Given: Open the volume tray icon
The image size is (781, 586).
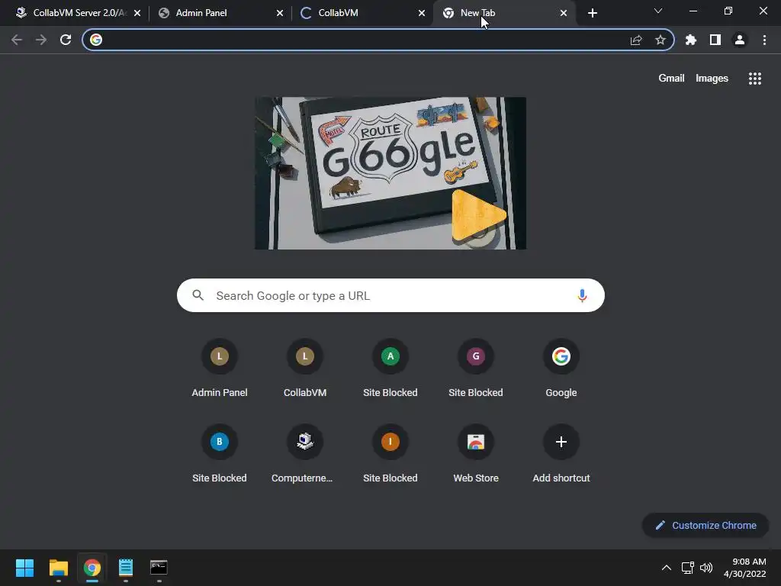Looking at the screenshot, I should pyautogui.click(x=706, y=568).
